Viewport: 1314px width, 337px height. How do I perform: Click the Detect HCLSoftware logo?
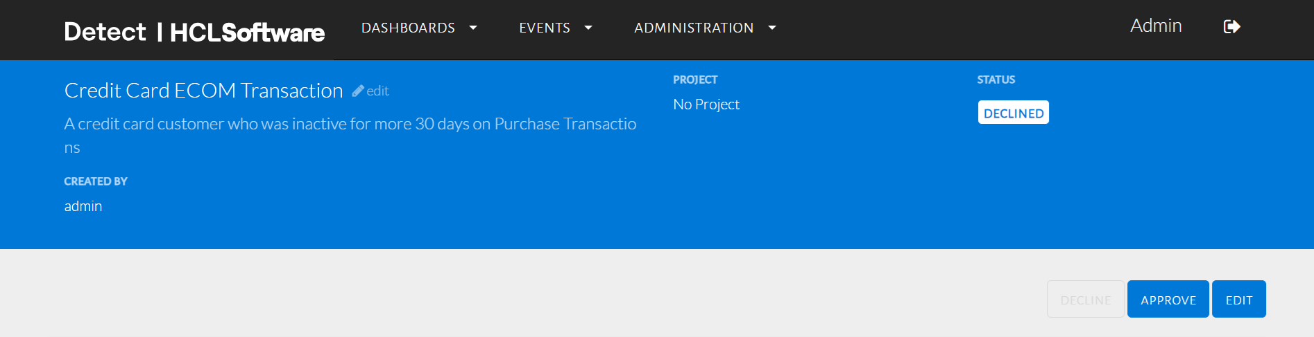pyautogui.click(x=194, y=32)
